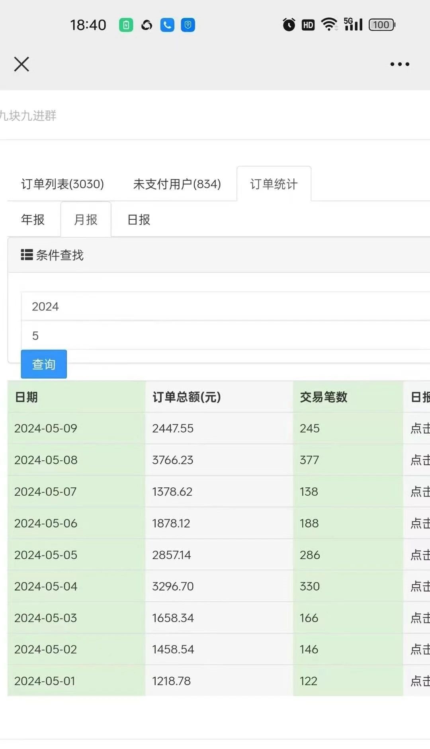Switch to the 订单列表(3030) tab

click(x=63, y=184)
